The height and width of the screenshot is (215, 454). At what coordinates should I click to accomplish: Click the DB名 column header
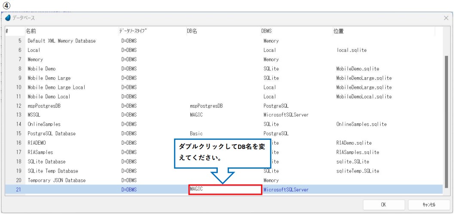click(x=192, y=31)
